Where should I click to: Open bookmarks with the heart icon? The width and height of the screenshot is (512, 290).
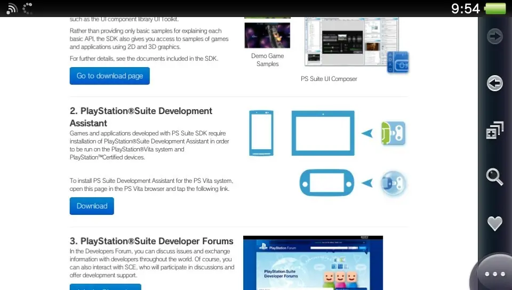point(495,224)
